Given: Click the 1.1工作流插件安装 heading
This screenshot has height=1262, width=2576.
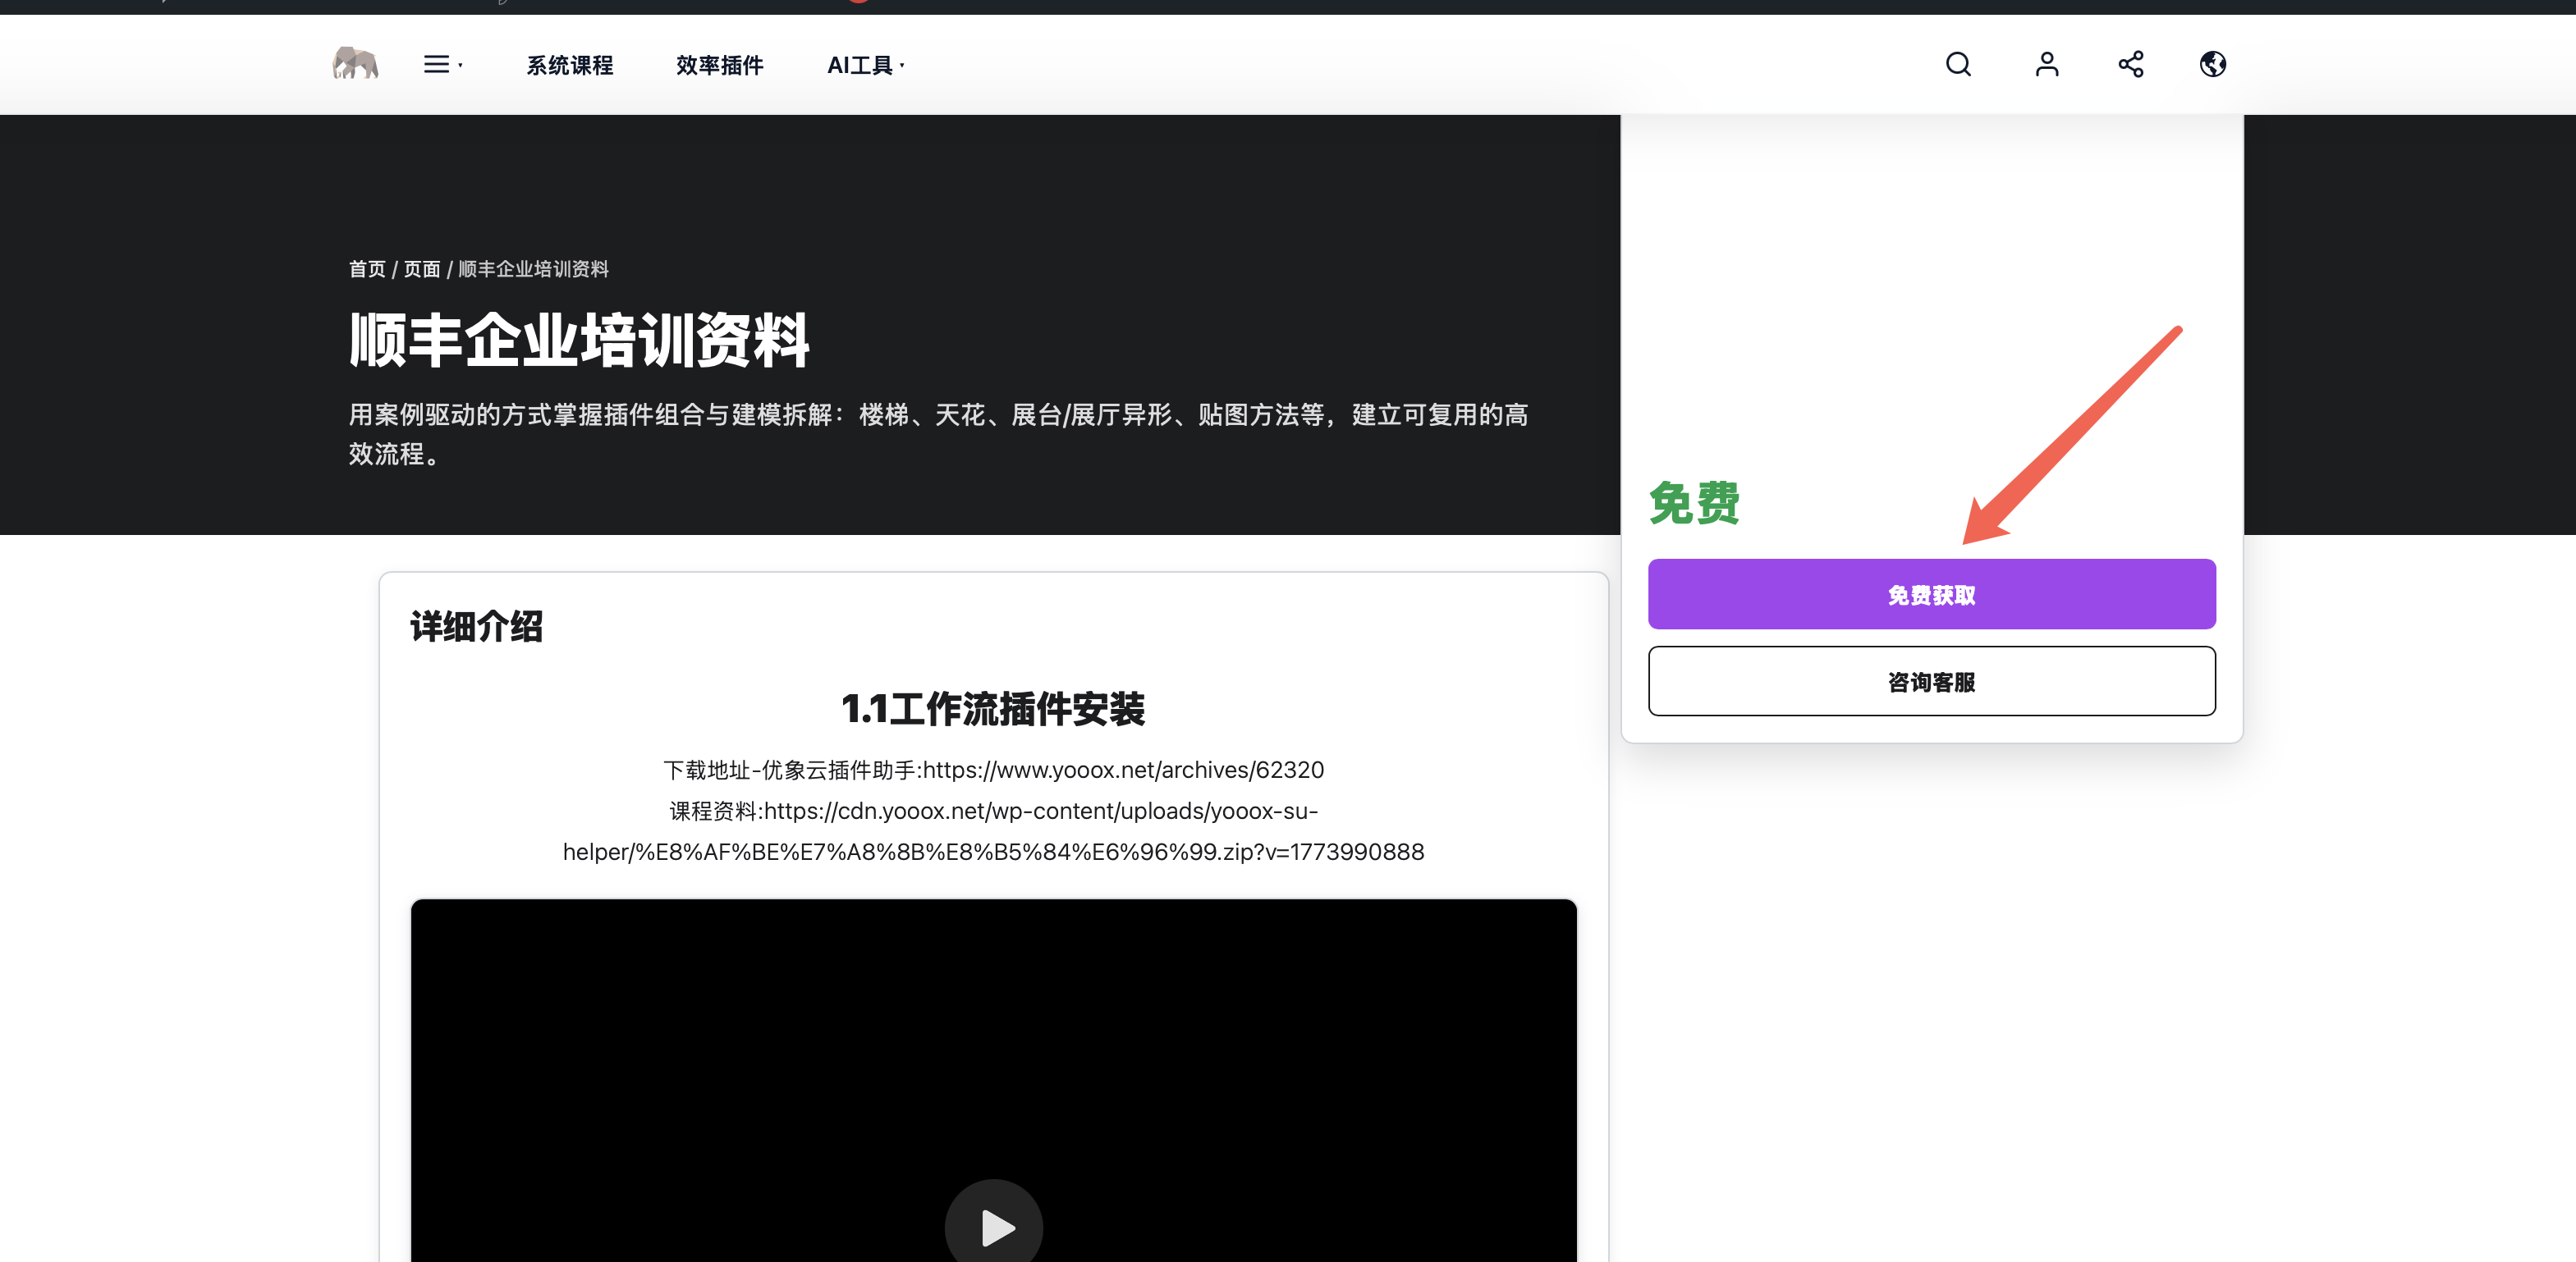Looking at the screenshot, I should [x=993, y=708].
